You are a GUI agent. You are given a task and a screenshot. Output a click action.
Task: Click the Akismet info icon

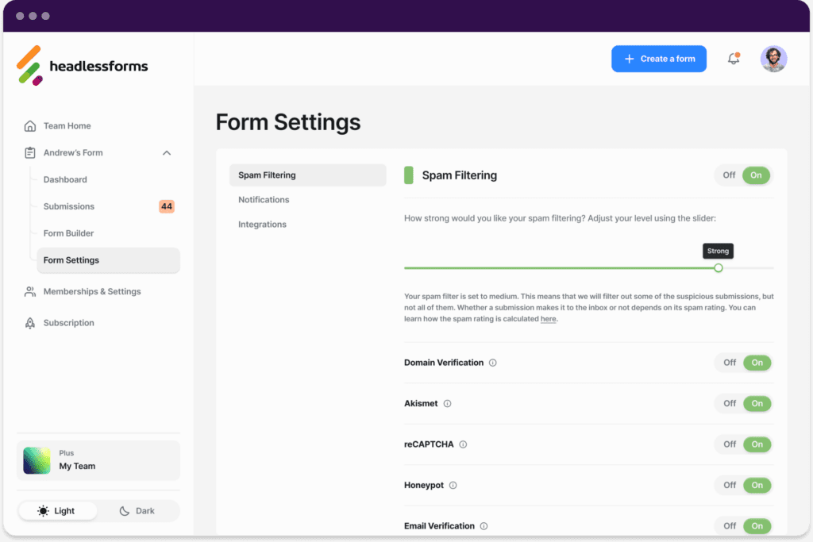[x=447, y=403]
